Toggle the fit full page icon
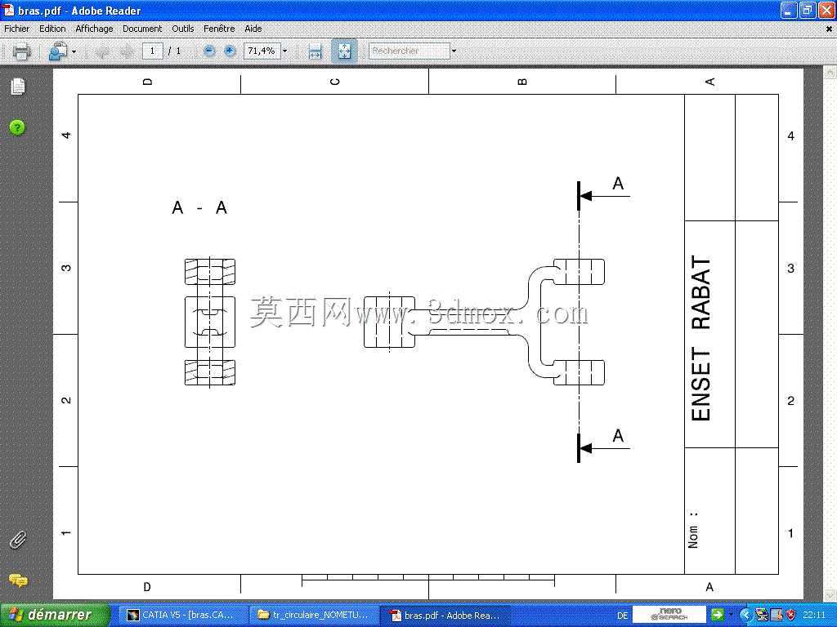This screenshot has width=837, height=627. pos(344,51)
